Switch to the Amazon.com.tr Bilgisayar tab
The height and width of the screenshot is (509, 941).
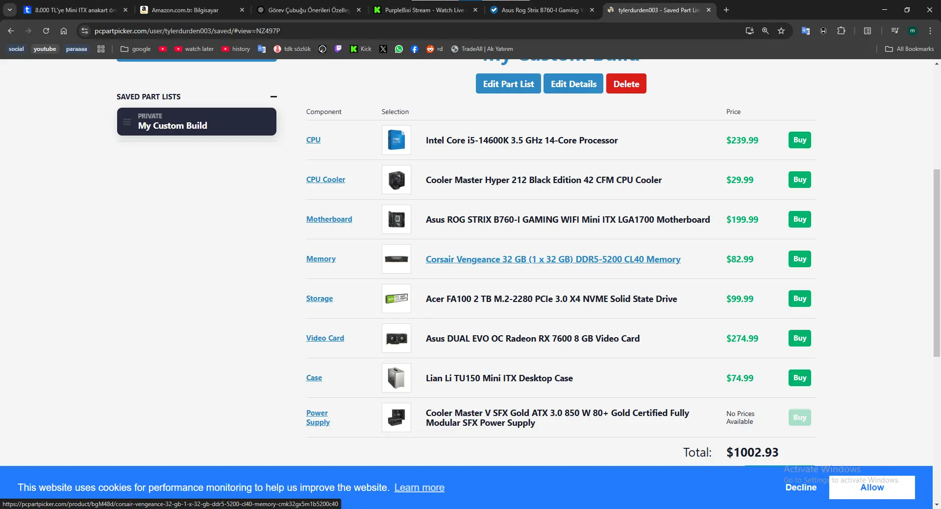(x=192, y=10)
